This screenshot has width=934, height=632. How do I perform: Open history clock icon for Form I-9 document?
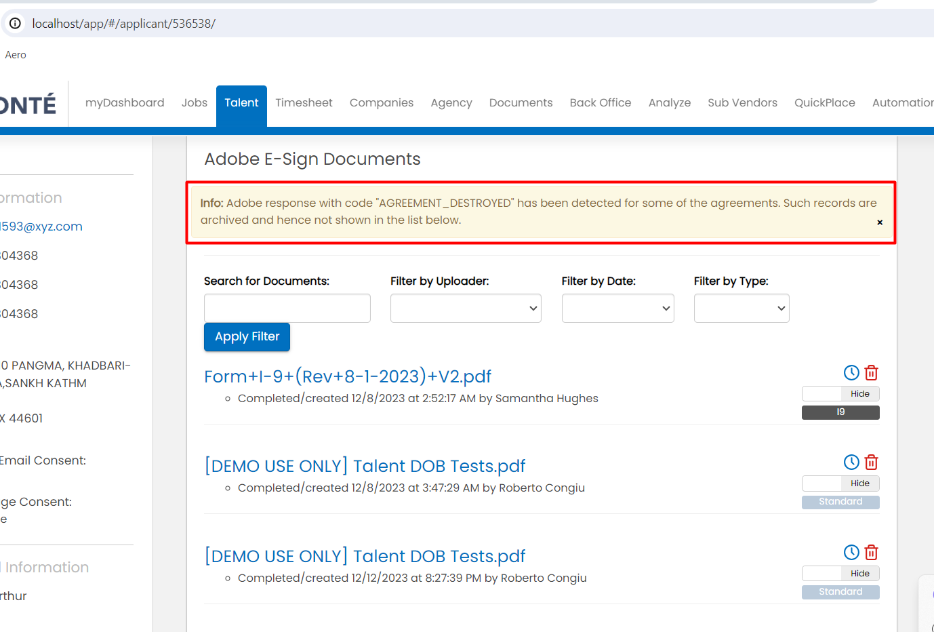[x=851, y=372]
